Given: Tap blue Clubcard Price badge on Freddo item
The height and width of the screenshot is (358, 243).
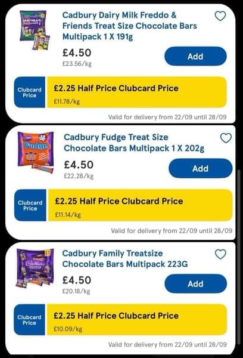Looking at the screenshot, I should (x=30, y=92).
